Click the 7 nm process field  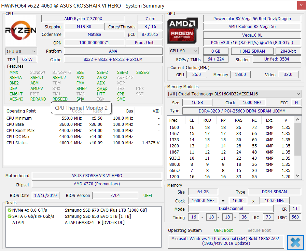[150, 19]
